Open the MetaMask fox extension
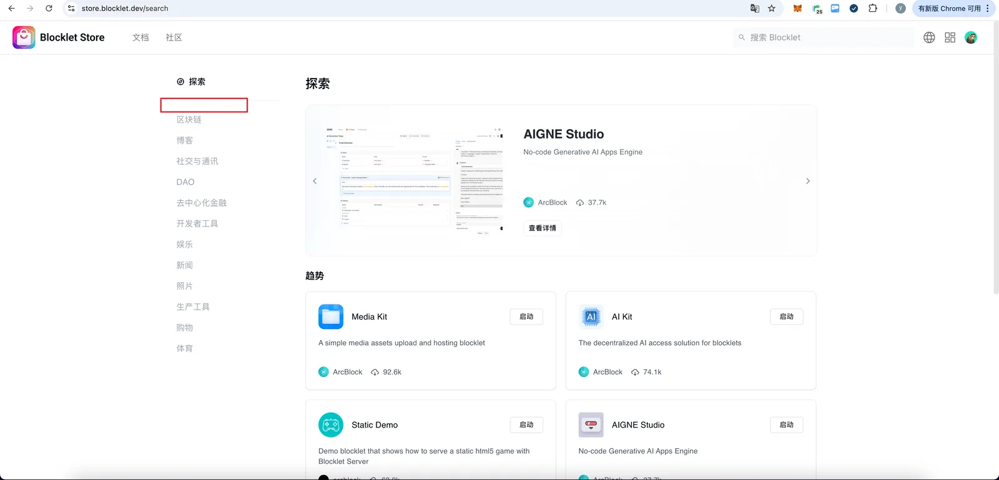 point(797,9)
